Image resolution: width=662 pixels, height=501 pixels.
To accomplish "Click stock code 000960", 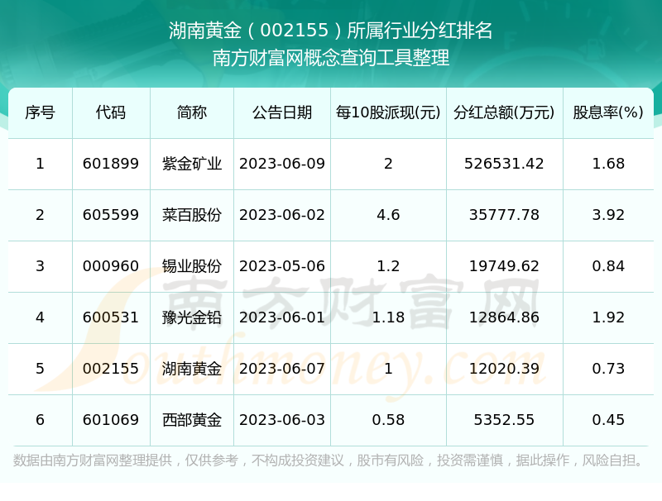I will coord(111,266).
